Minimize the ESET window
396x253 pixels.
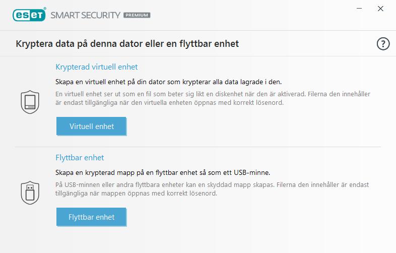[359, 9]
